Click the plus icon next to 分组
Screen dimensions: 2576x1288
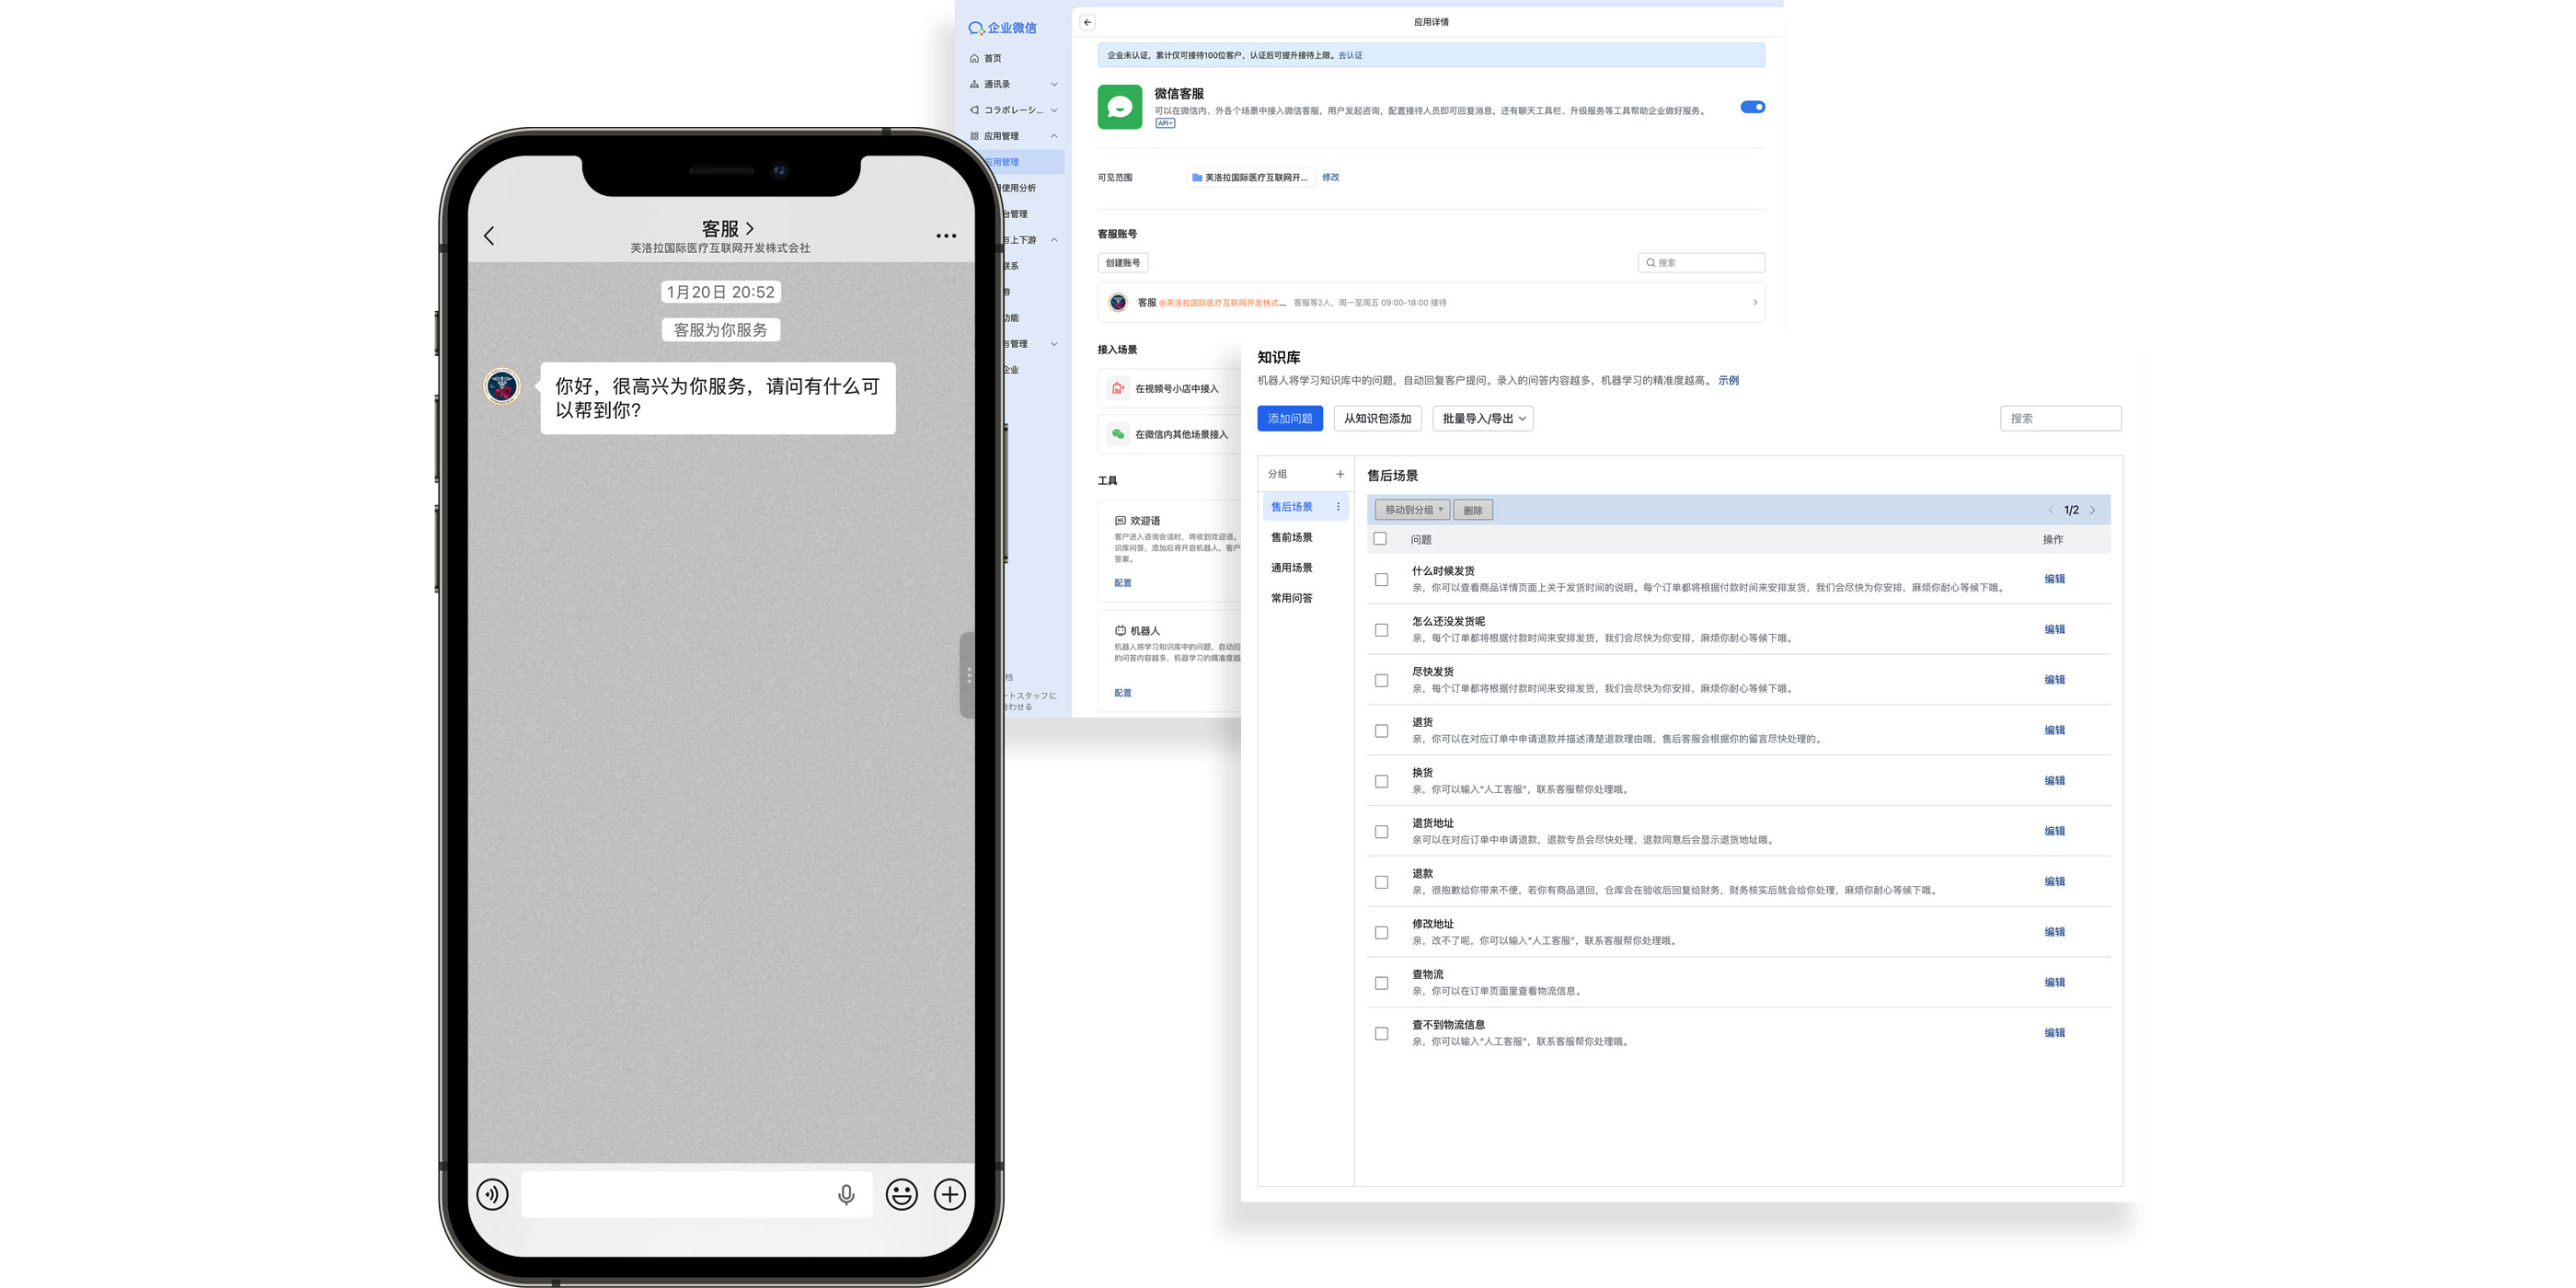[1340, 474]
